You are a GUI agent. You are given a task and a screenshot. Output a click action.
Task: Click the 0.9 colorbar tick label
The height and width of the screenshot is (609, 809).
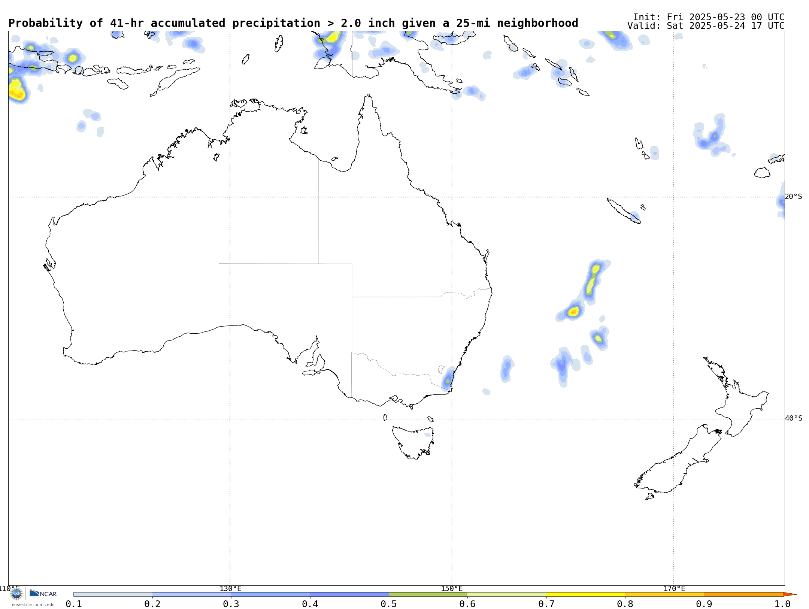click(704, 604)
